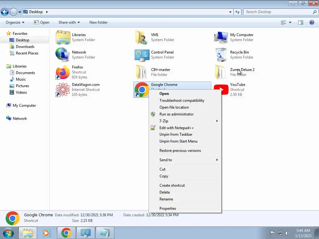Go back with the Back arrow button
The image size is (319, 239).
point(5,12)
